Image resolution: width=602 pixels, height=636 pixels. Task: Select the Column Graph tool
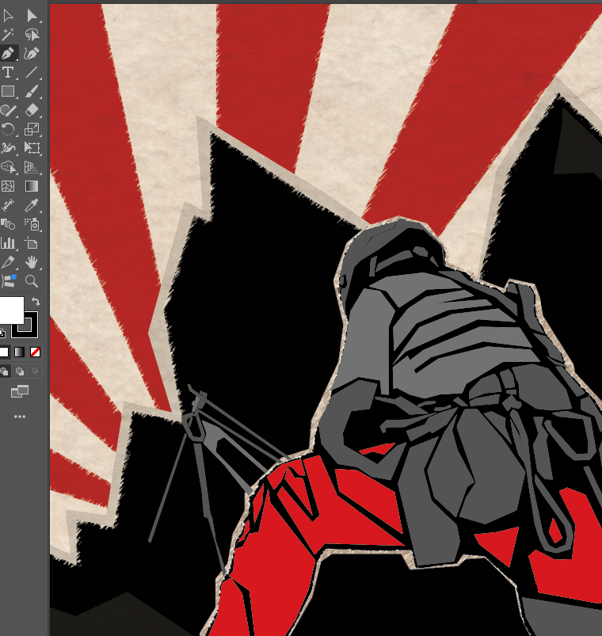[x=8, y=243]
